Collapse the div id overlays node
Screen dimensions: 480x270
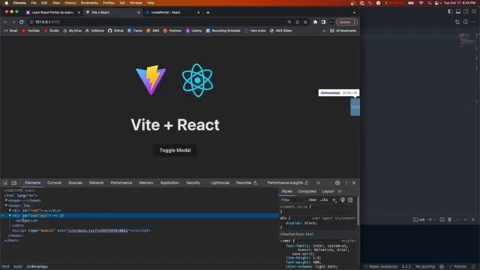coord(10,215)
